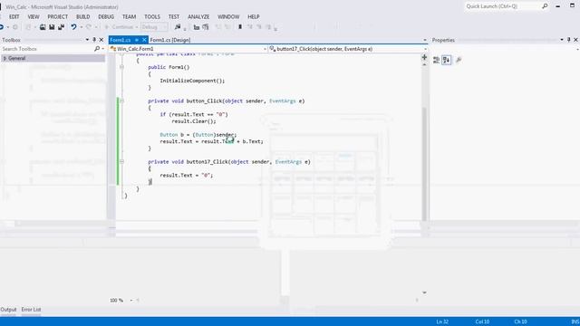Click the Ln 32 status bar entry

(442, 321)
